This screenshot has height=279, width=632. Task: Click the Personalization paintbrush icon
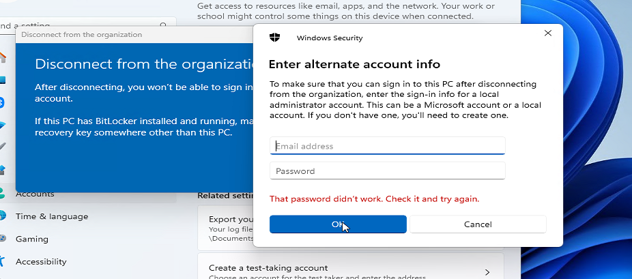click(3, 146)
